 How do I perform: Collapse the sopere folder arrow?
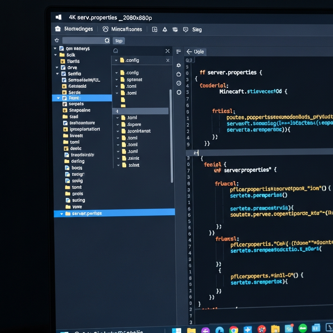(118, 125)
